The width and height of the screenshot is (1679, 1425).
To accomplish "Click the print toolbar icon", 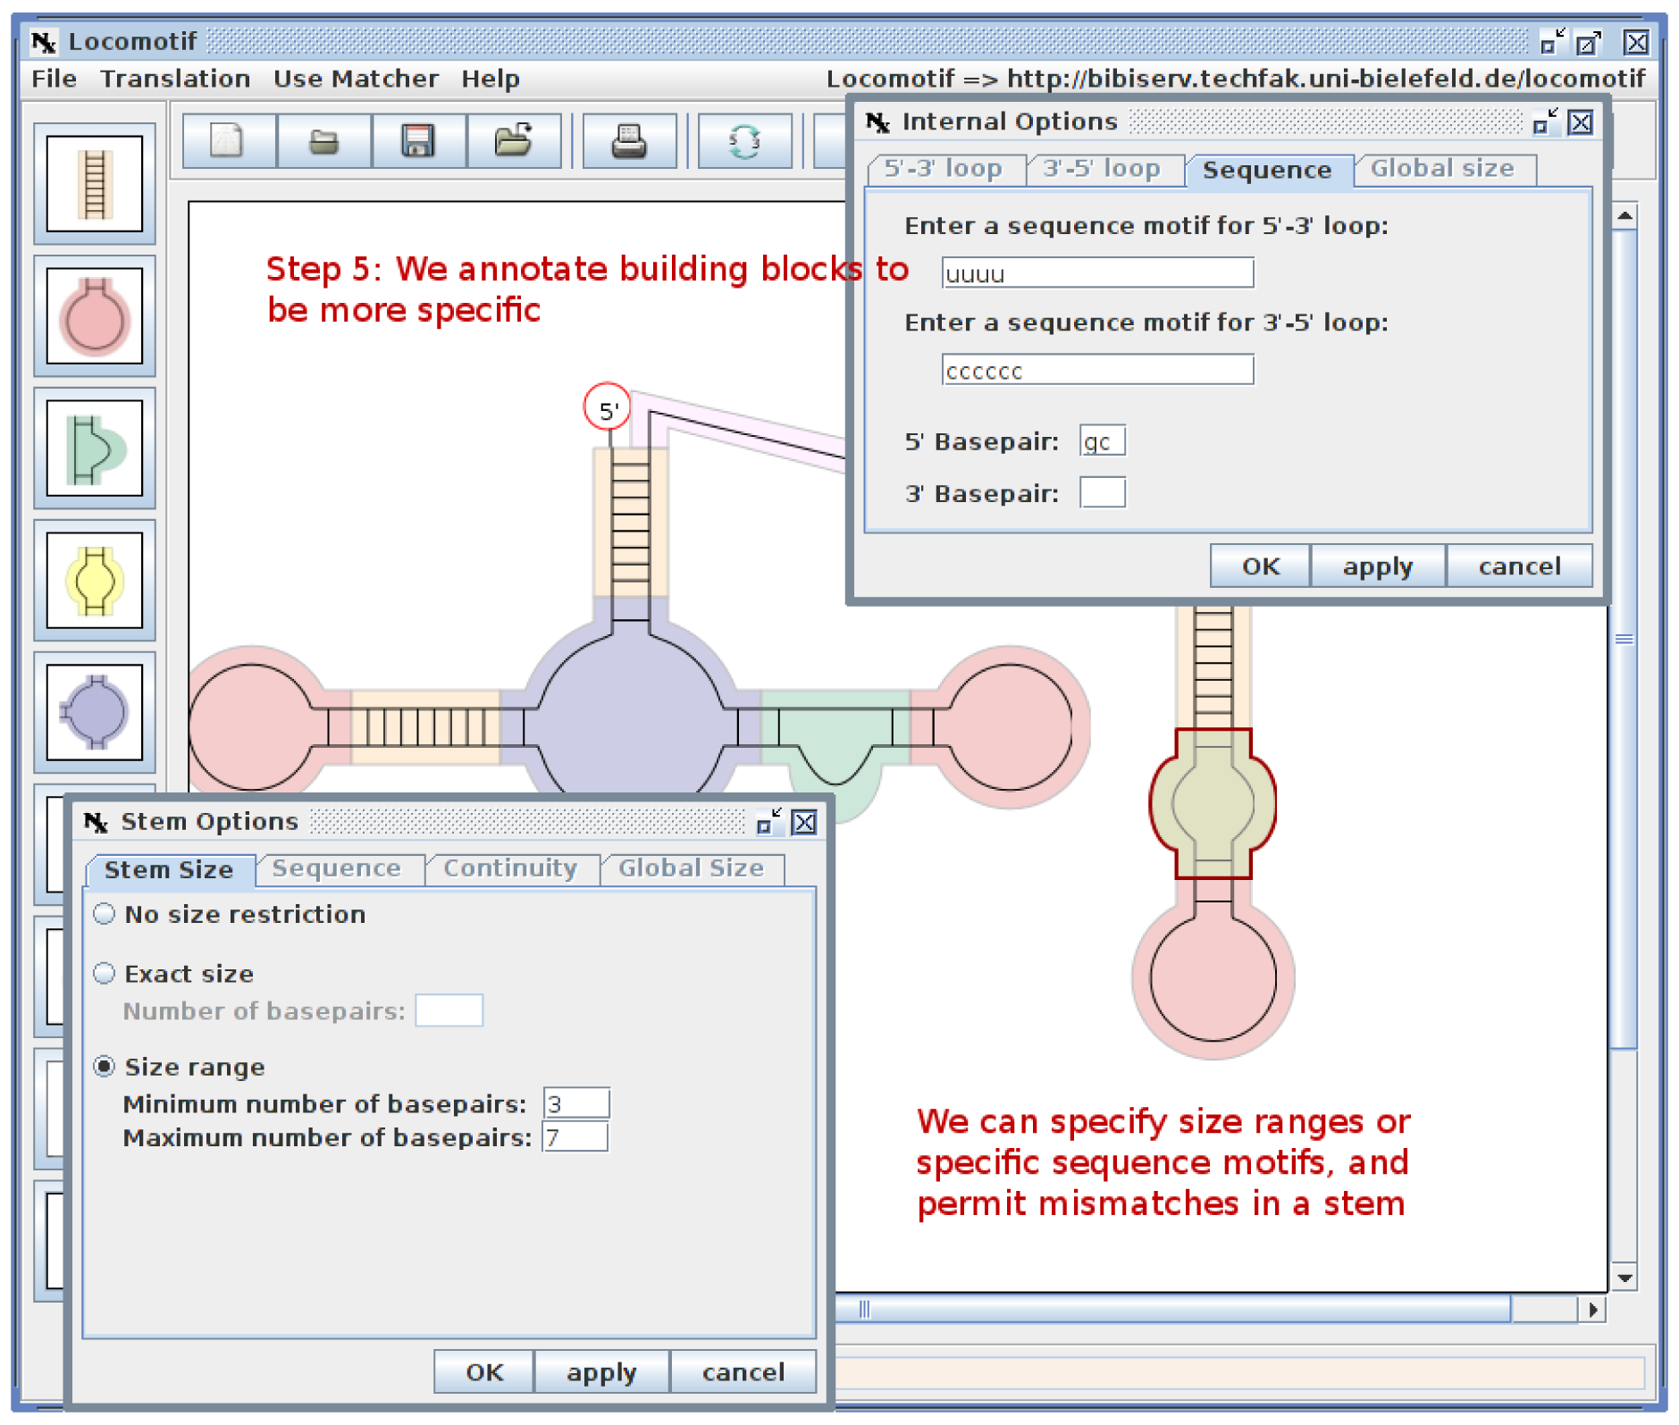I will point(629,141).
